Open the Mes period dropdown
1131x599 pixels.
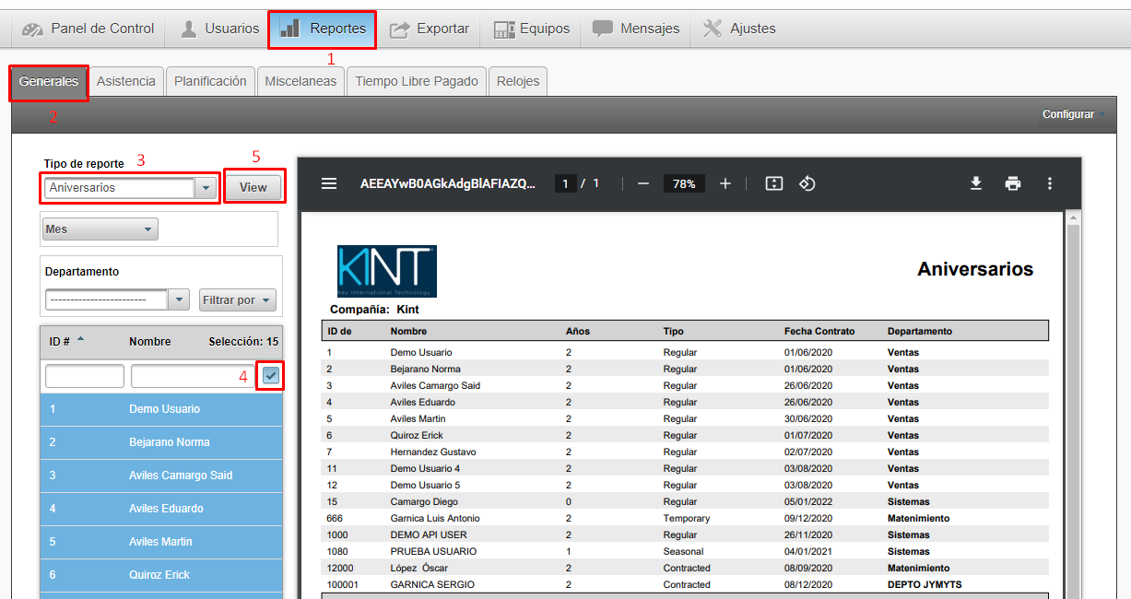coord(100,229)
